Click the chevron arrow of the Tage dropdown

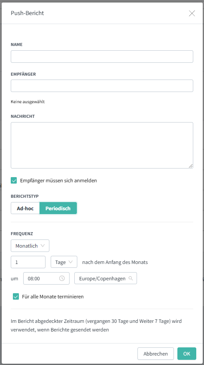click(71, 262)
